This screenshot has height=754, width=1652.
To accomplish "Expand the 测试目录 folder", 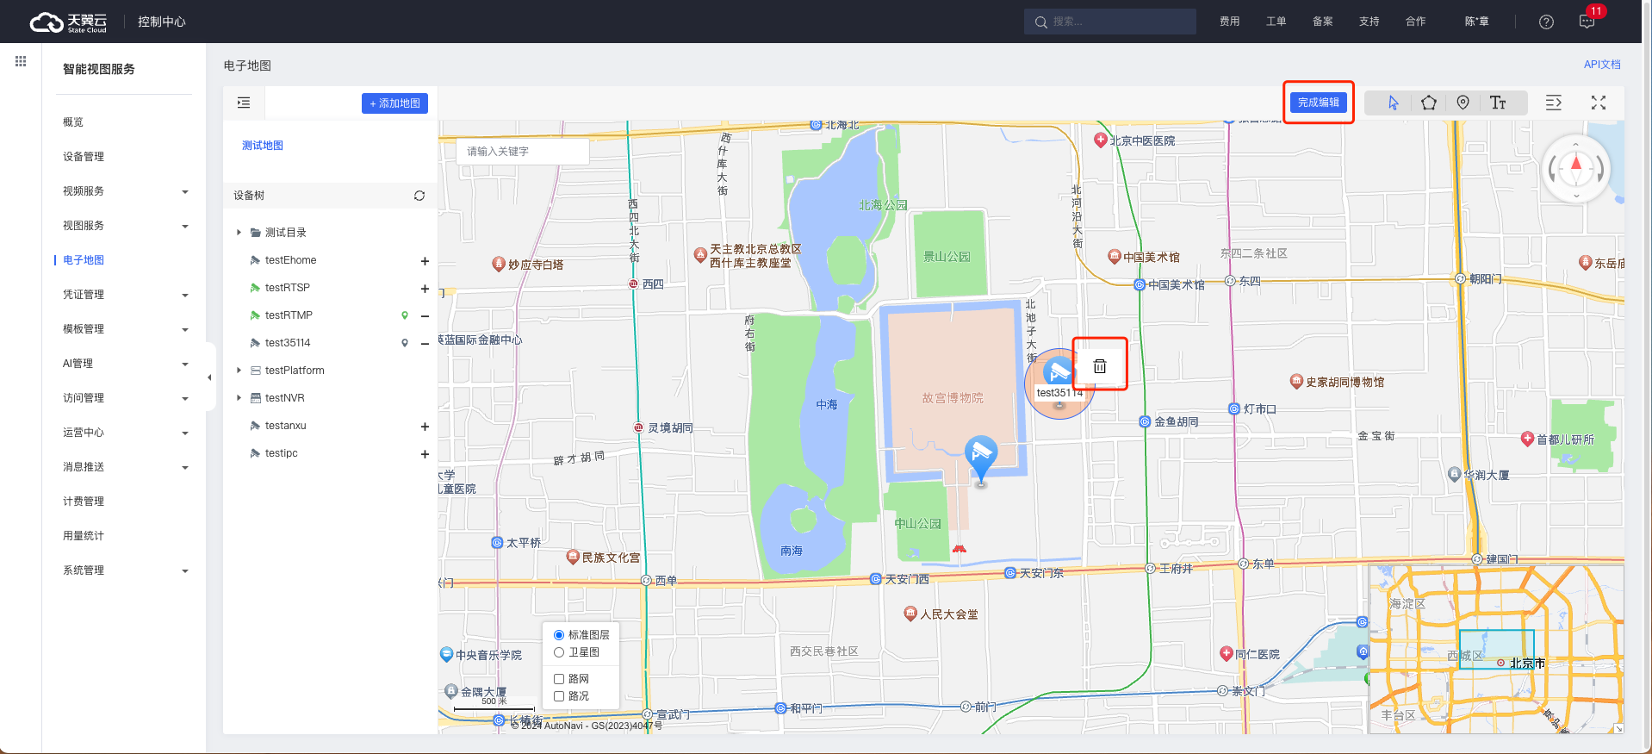I will (x=239, y=233).
